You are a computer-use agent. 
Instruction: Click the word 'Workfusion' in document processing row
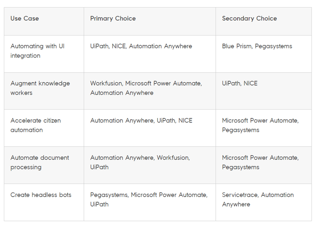pyautogui.click(x=173, y=158)
